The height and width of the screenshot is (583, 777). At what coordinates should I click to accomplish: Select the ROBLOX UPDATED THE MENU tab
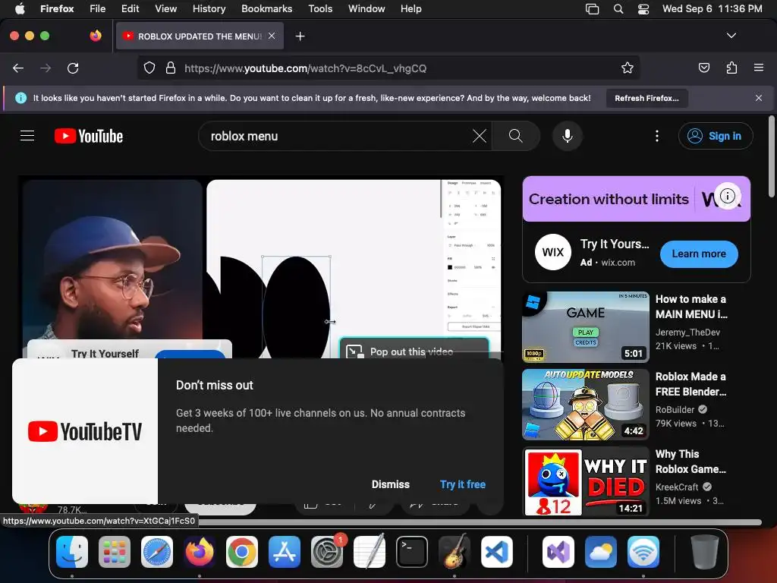click(200, 36)
